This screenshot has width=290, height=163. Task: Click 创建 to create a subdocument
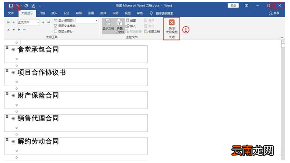131,21
